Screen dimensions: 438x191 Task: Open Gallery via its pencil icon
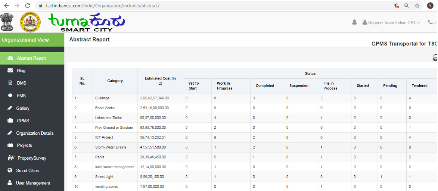coord(10,108)
